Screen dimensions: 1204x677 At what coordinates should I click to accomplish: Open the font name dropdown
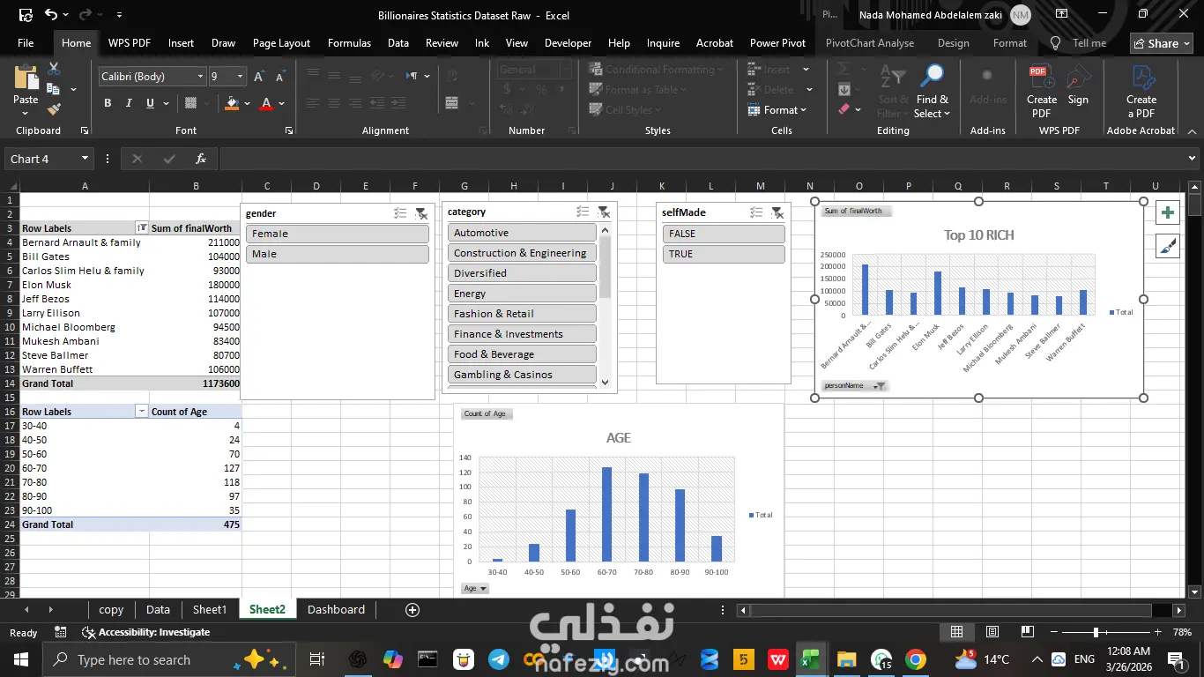click(199, 77)
